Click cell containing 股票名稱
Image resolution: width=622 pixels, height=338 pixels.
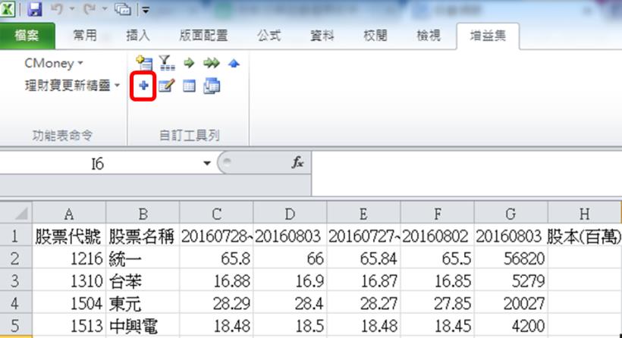click(x=143, y=236)
